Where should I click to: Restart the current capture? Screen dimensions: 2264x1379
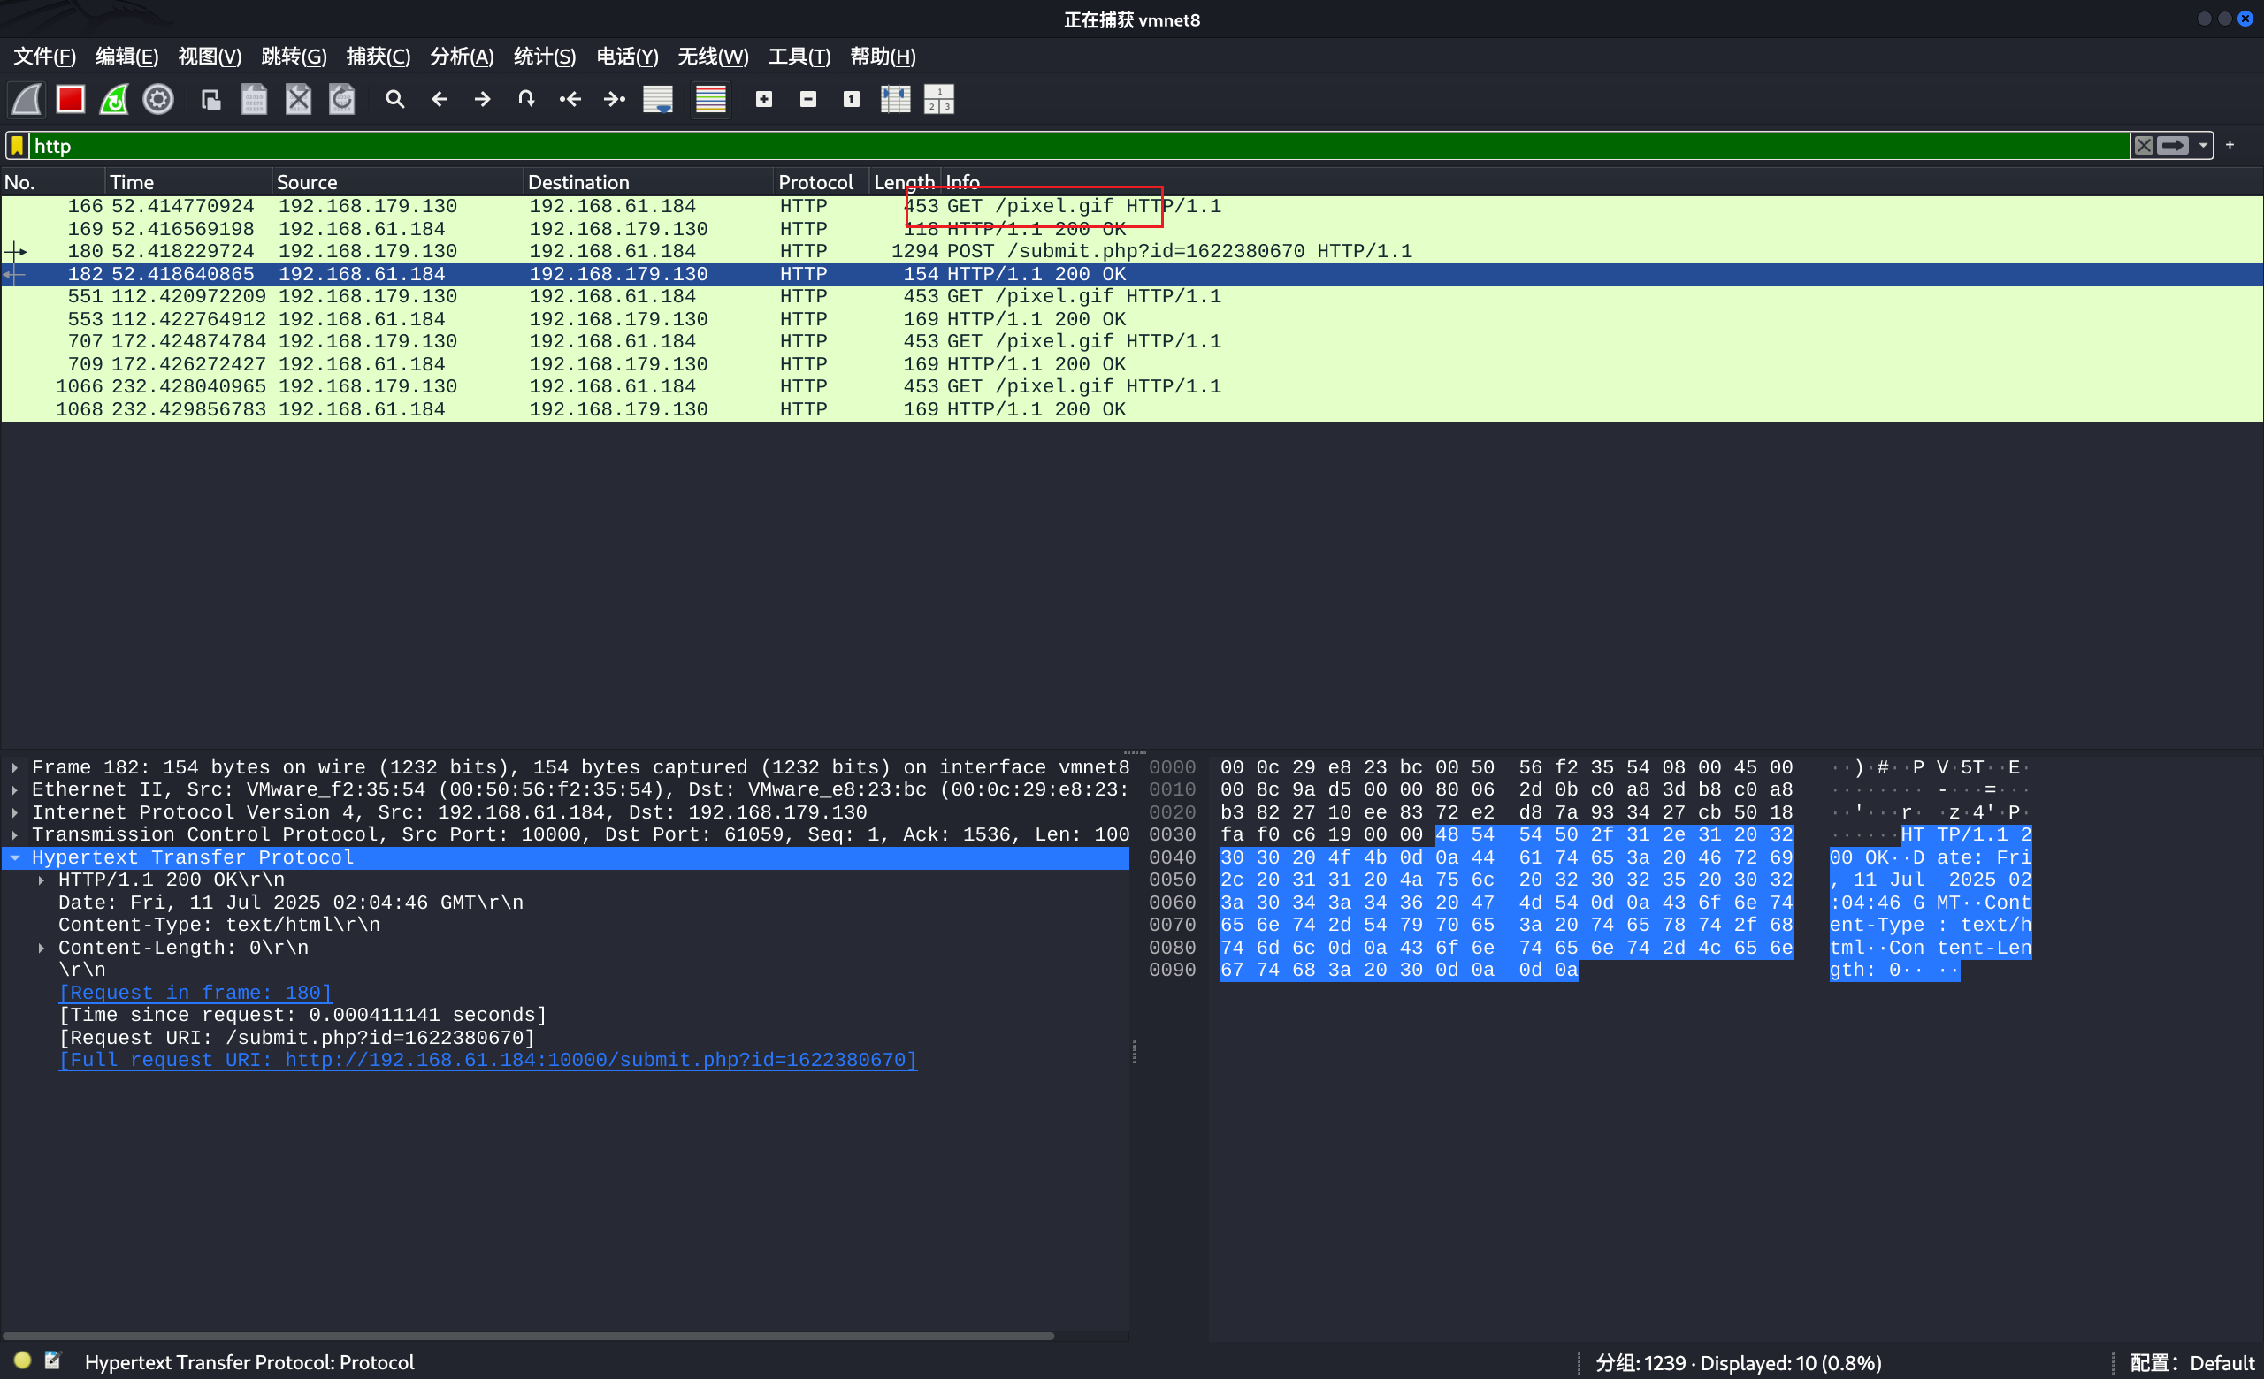(115, 99)
